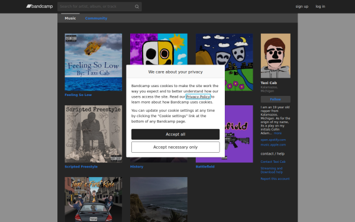
Task: Expand the bio with the more link
Action: tap(277, 133)
